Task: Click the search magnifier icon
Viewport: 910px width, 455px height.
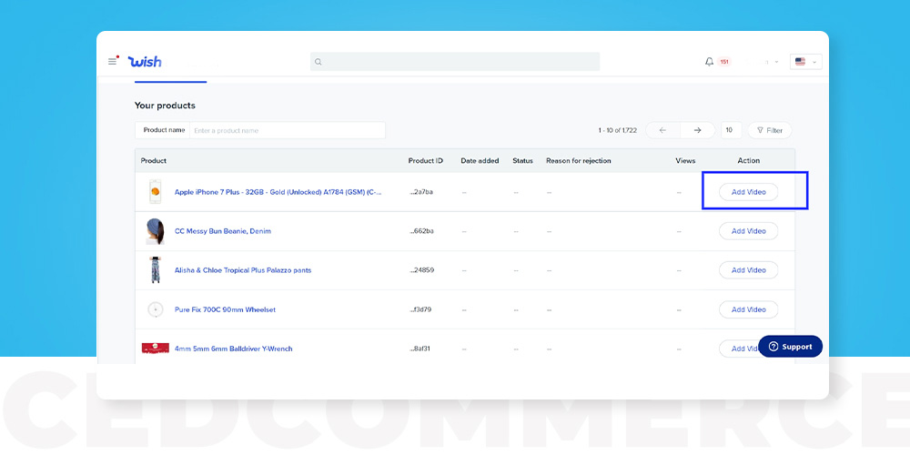Action: pyautogui.click(x=318, y=62)
